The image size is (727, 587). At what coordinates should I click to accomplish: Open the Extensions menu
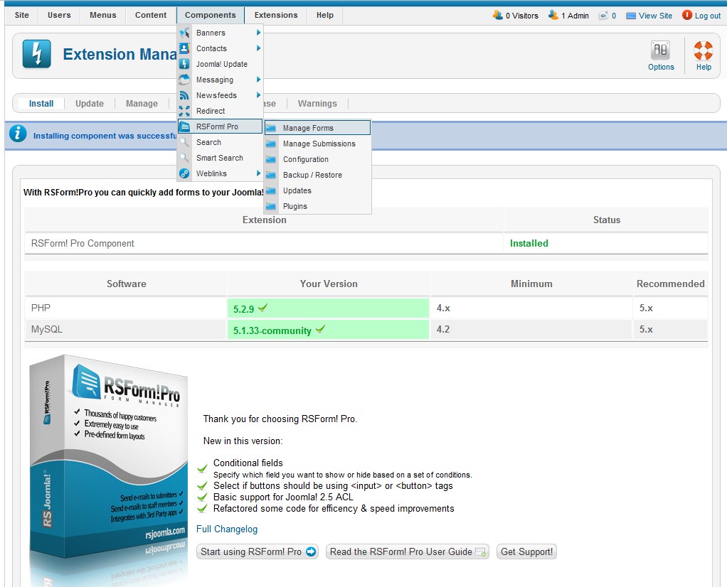coord(276,16)
